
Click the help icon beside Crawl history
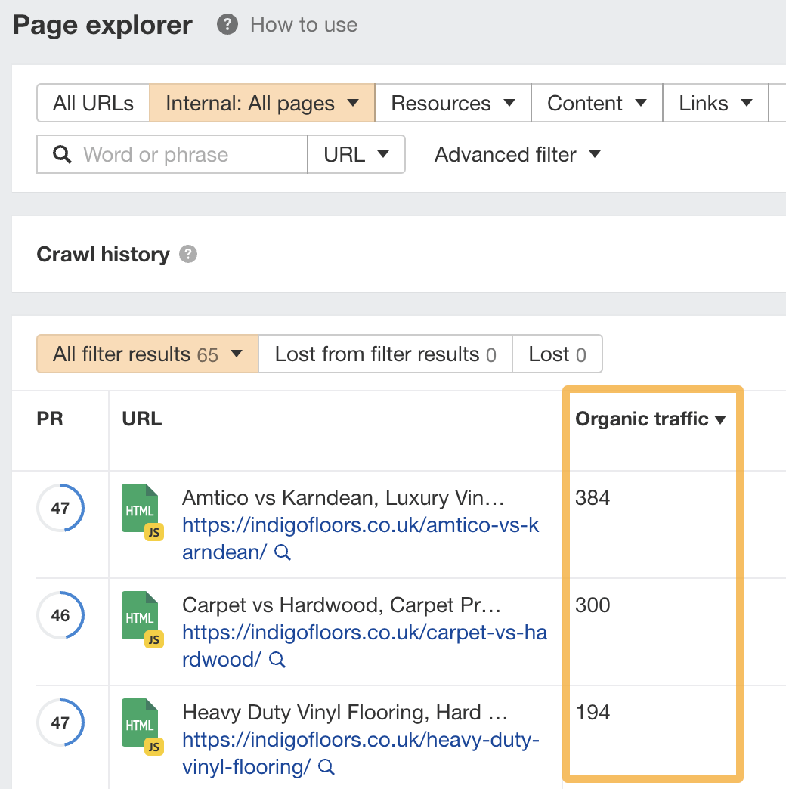[x=188, y=255]
